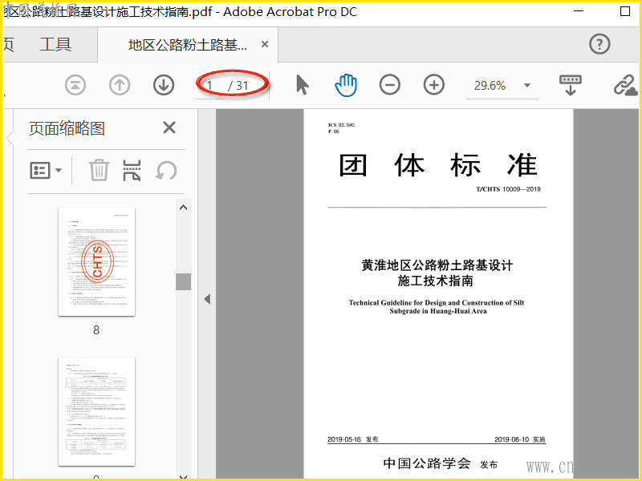The image size is (642, 481).
Task: Zoom out with the minus icon
Action: [390, 85]
